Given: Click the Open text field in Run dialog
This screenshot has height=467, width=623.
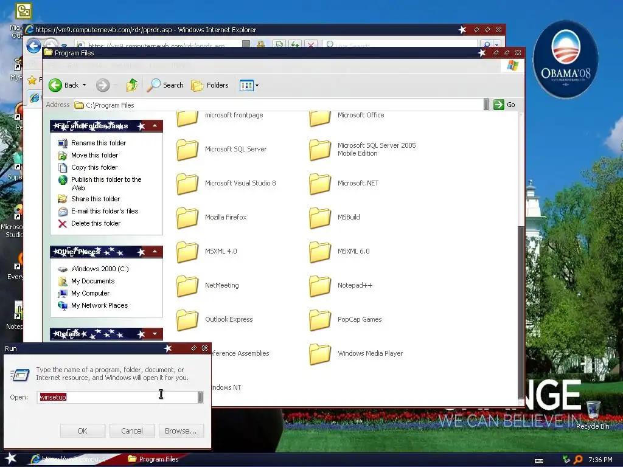Looking at the screenshot, I should pos(117,397).
